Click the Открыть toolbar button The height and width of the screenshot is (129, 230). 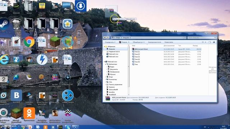point(123,42)
